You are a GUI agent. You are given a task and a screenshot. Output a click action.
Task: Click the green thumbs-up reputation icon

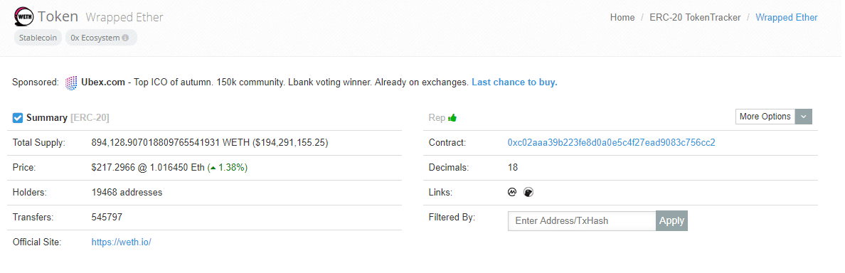coord(452,117)
